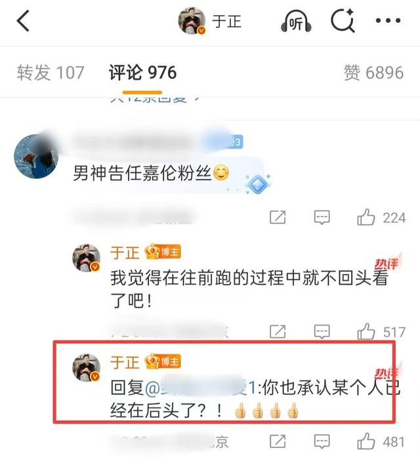
Task: Tap the blurred commenter's round avatar
Action: pos(36,156)
